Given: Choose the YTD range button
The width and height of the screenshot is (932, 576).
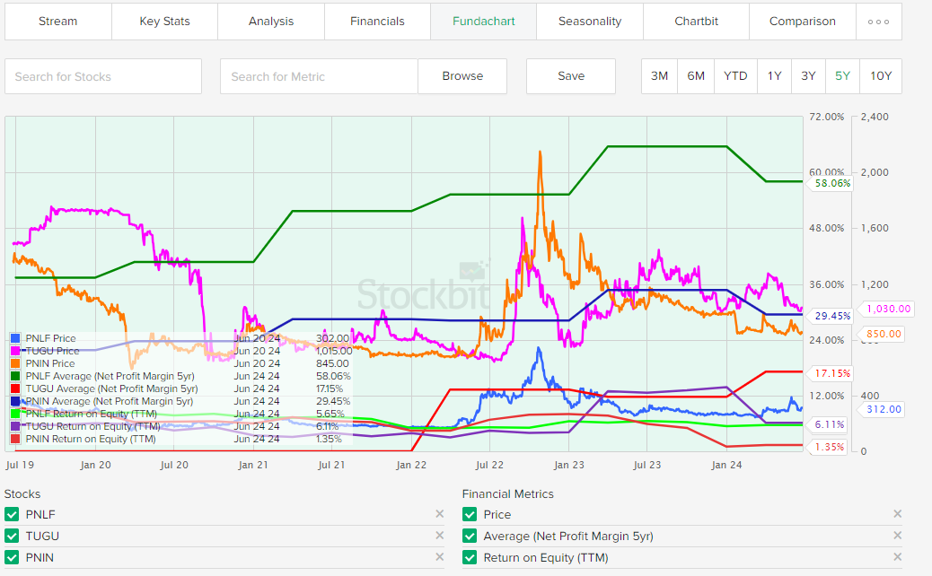Looking at the screenshot, I should [735, 76].
